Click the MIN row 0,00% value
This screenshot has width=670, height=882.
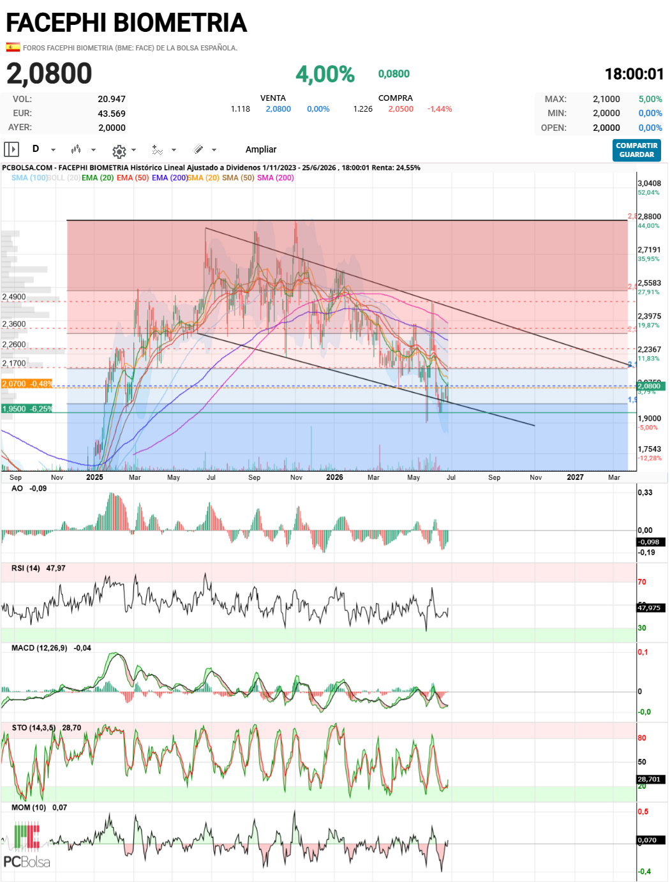tap(650, 113)
